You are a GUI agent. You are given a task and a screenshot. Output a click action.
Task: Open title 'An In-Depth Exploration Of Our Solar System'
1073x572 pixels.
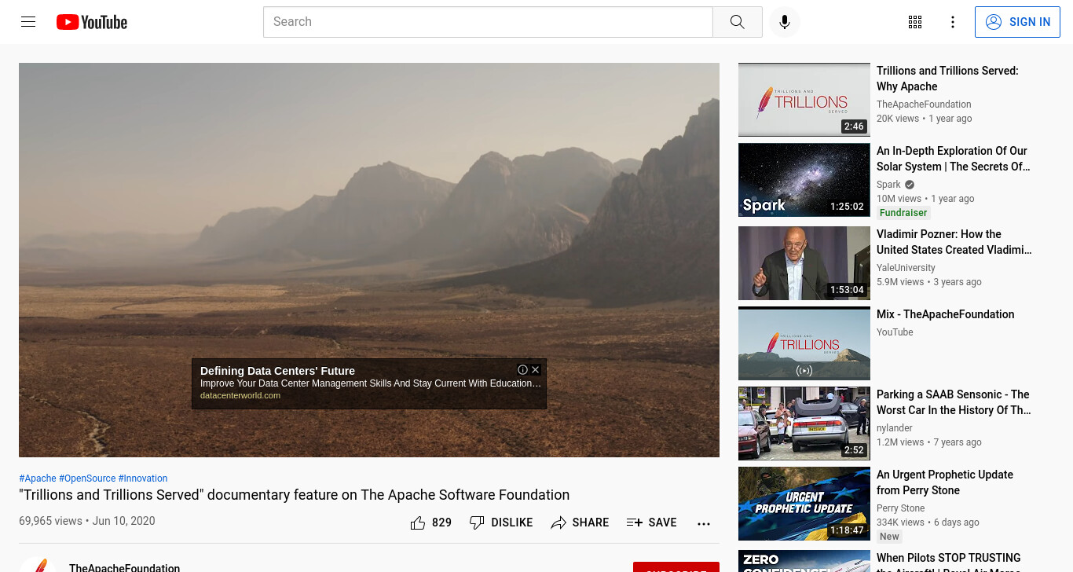point(953,159)
